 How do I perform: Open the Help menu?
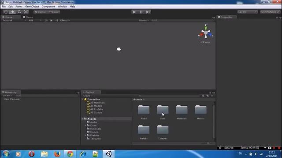pos(72,7)
